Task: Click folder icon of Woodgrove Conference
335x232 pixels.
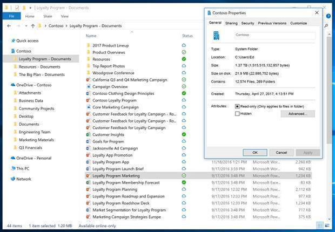Action: (88, 73)
